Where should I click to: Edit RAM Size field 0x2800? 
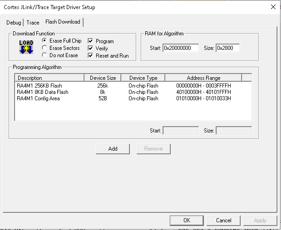pyautogui.click(x=227, y=48)
